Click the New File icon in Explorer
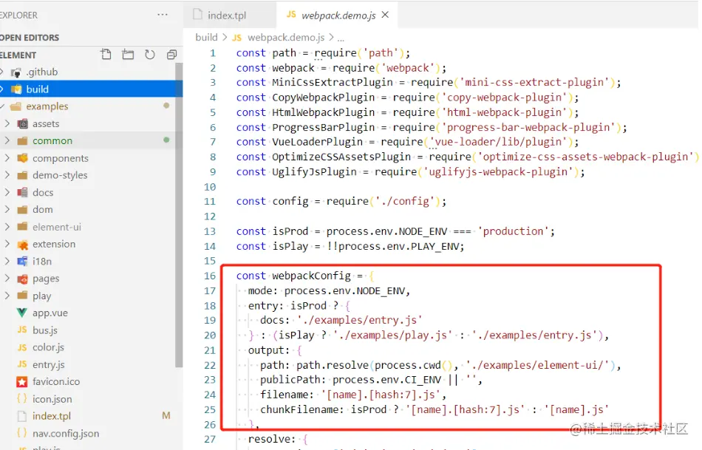 106,55
